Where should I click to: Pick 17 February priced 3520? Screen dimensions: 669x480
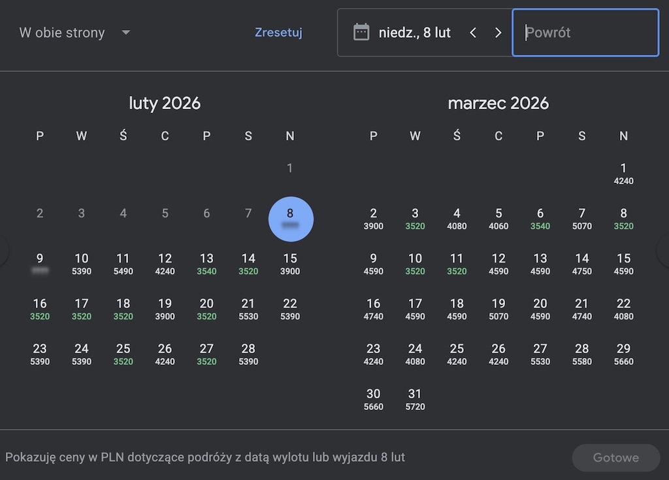click(x=82, y=310)
